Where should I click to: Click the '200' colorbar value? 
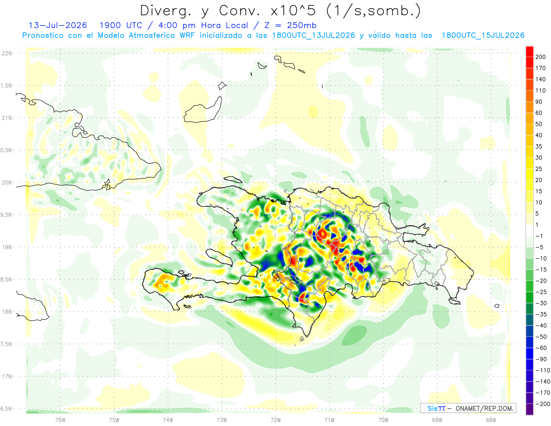[x=540, y=57]
